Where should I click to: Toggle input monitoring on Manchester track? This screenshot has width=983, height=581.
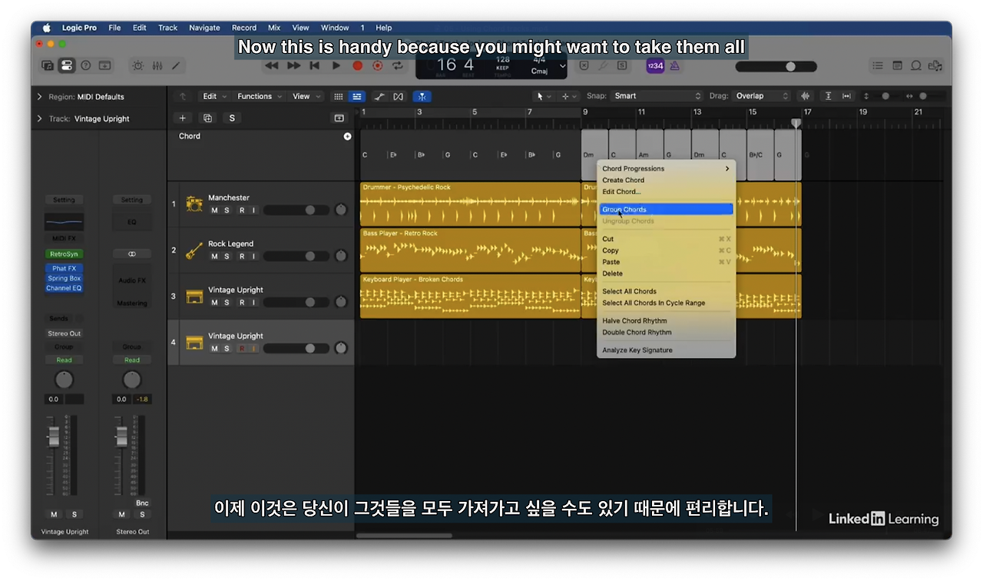(x=253, y=210)
